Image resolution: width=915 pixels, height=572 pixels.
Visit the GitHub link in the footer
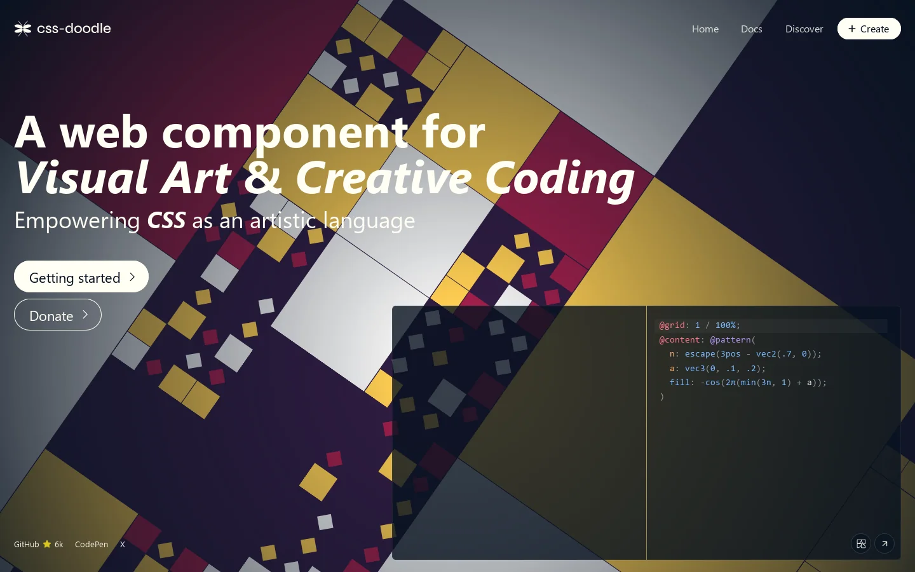point(38,544)
